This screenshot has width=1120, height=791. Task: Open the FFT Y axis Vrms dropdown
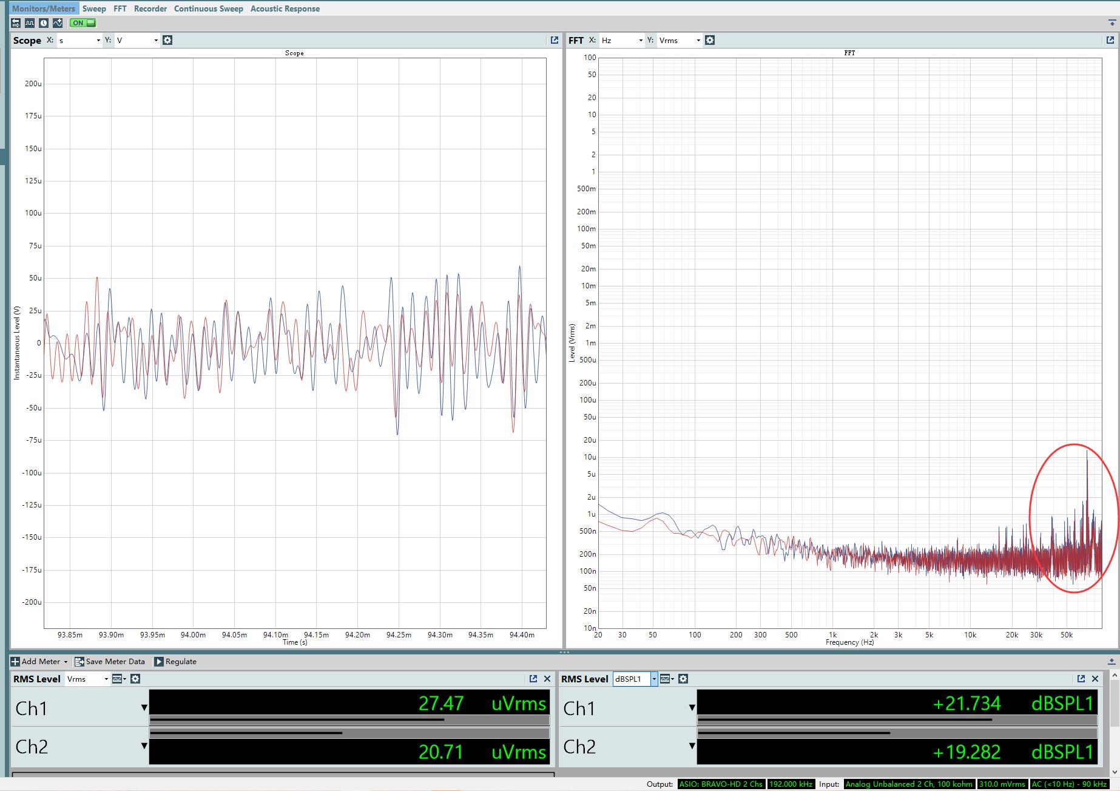click(680, 40)
